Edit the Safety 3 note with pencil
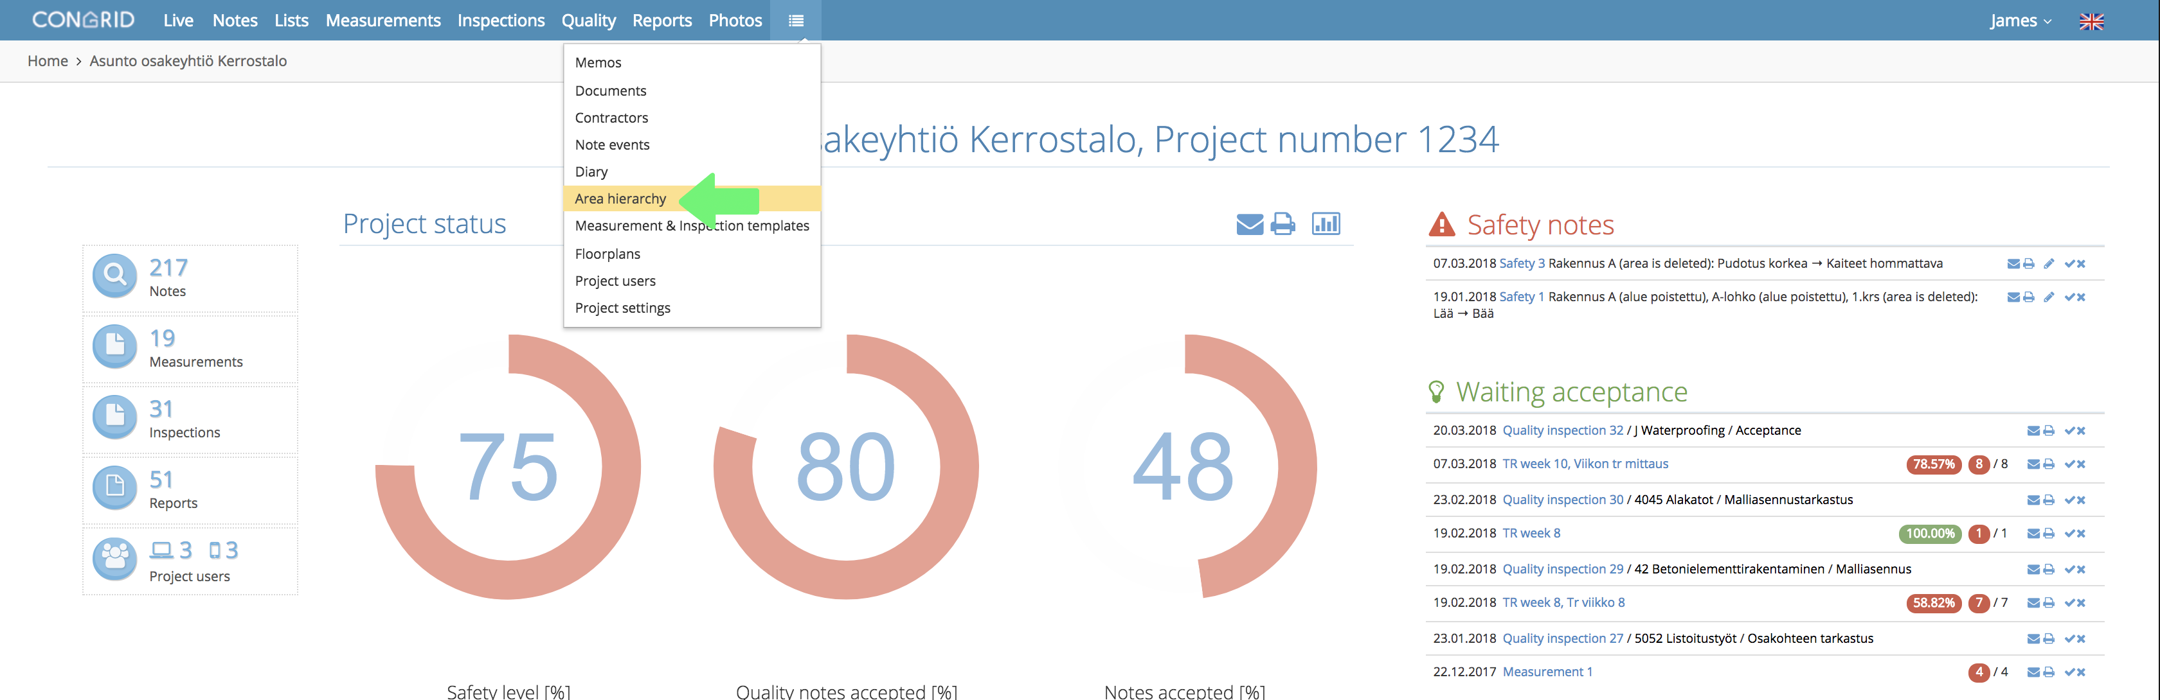This screenshot has height=700, width=2160. [2049, 264]
